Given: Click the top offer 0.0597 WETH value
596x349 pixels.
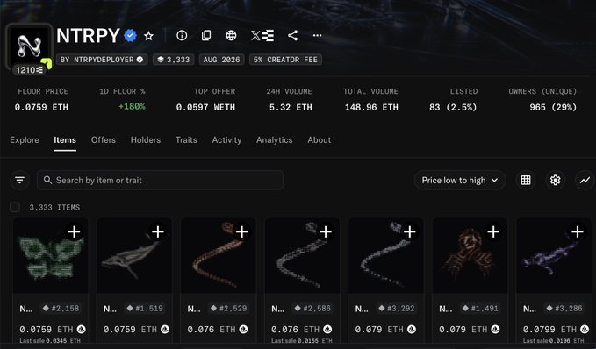Looking at the screenshot, I should pos(205,108).
